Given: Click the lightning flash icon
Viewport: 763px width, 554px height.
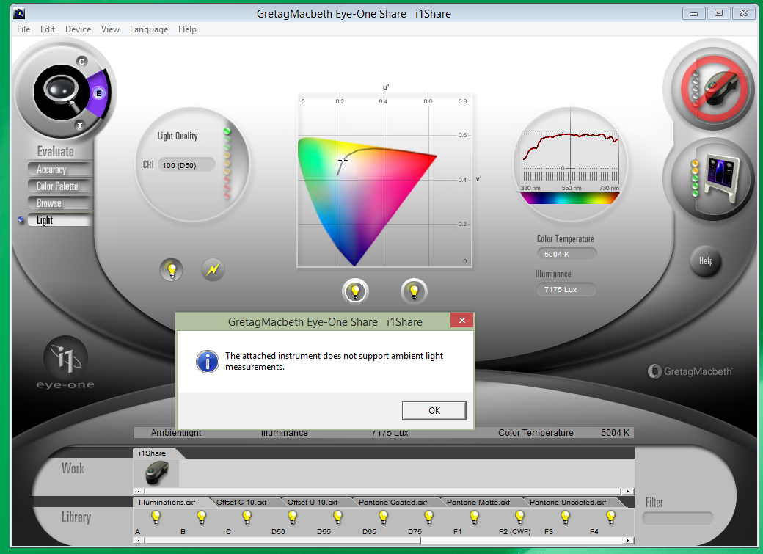Looking at the screenshot, I should coord(213,270).
